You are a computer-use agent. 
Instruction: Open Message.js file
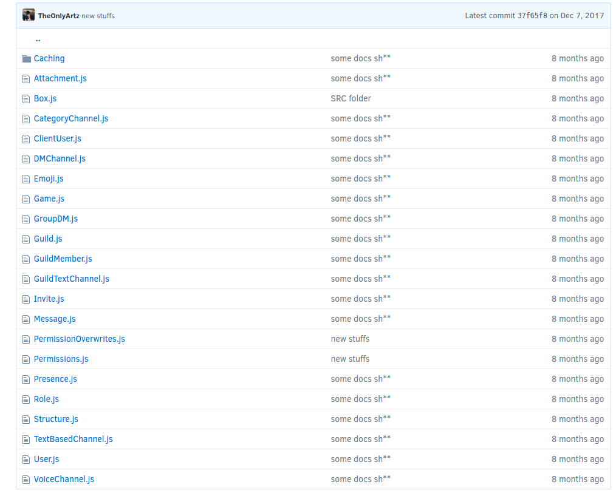(55, 319)
